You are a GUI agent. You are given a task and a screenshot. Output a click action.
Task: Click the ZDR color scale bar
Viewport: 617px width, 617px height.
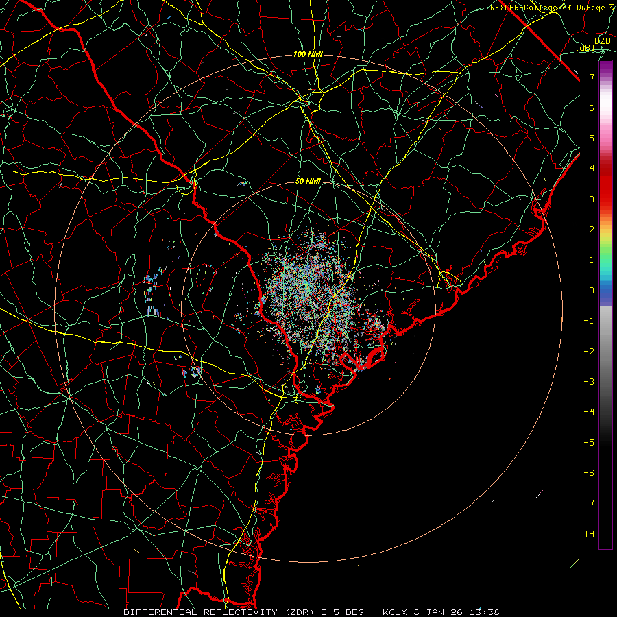click(605, 304)
